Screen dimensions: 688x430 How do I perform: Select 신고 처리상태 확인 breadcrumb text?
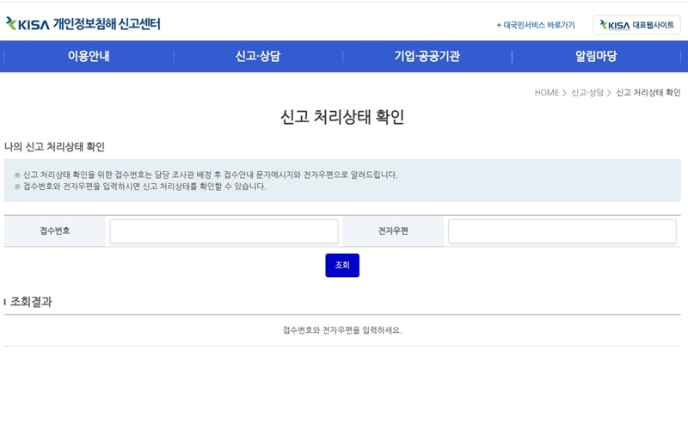click(648, 93)
